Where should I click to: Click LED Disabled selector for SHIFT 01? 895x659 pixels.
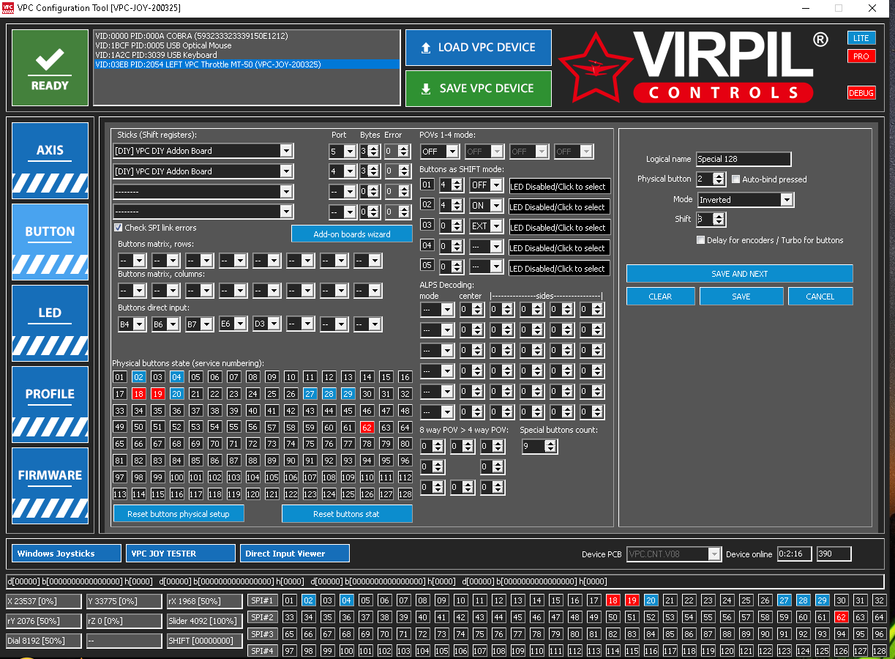click(x=560, y=186)
